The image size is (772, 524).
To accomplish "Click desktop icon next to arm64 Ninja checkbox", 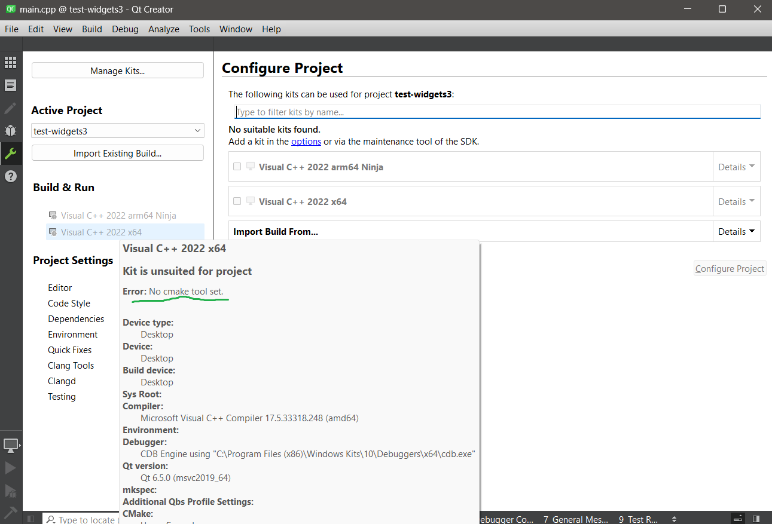I will (251, 167).
